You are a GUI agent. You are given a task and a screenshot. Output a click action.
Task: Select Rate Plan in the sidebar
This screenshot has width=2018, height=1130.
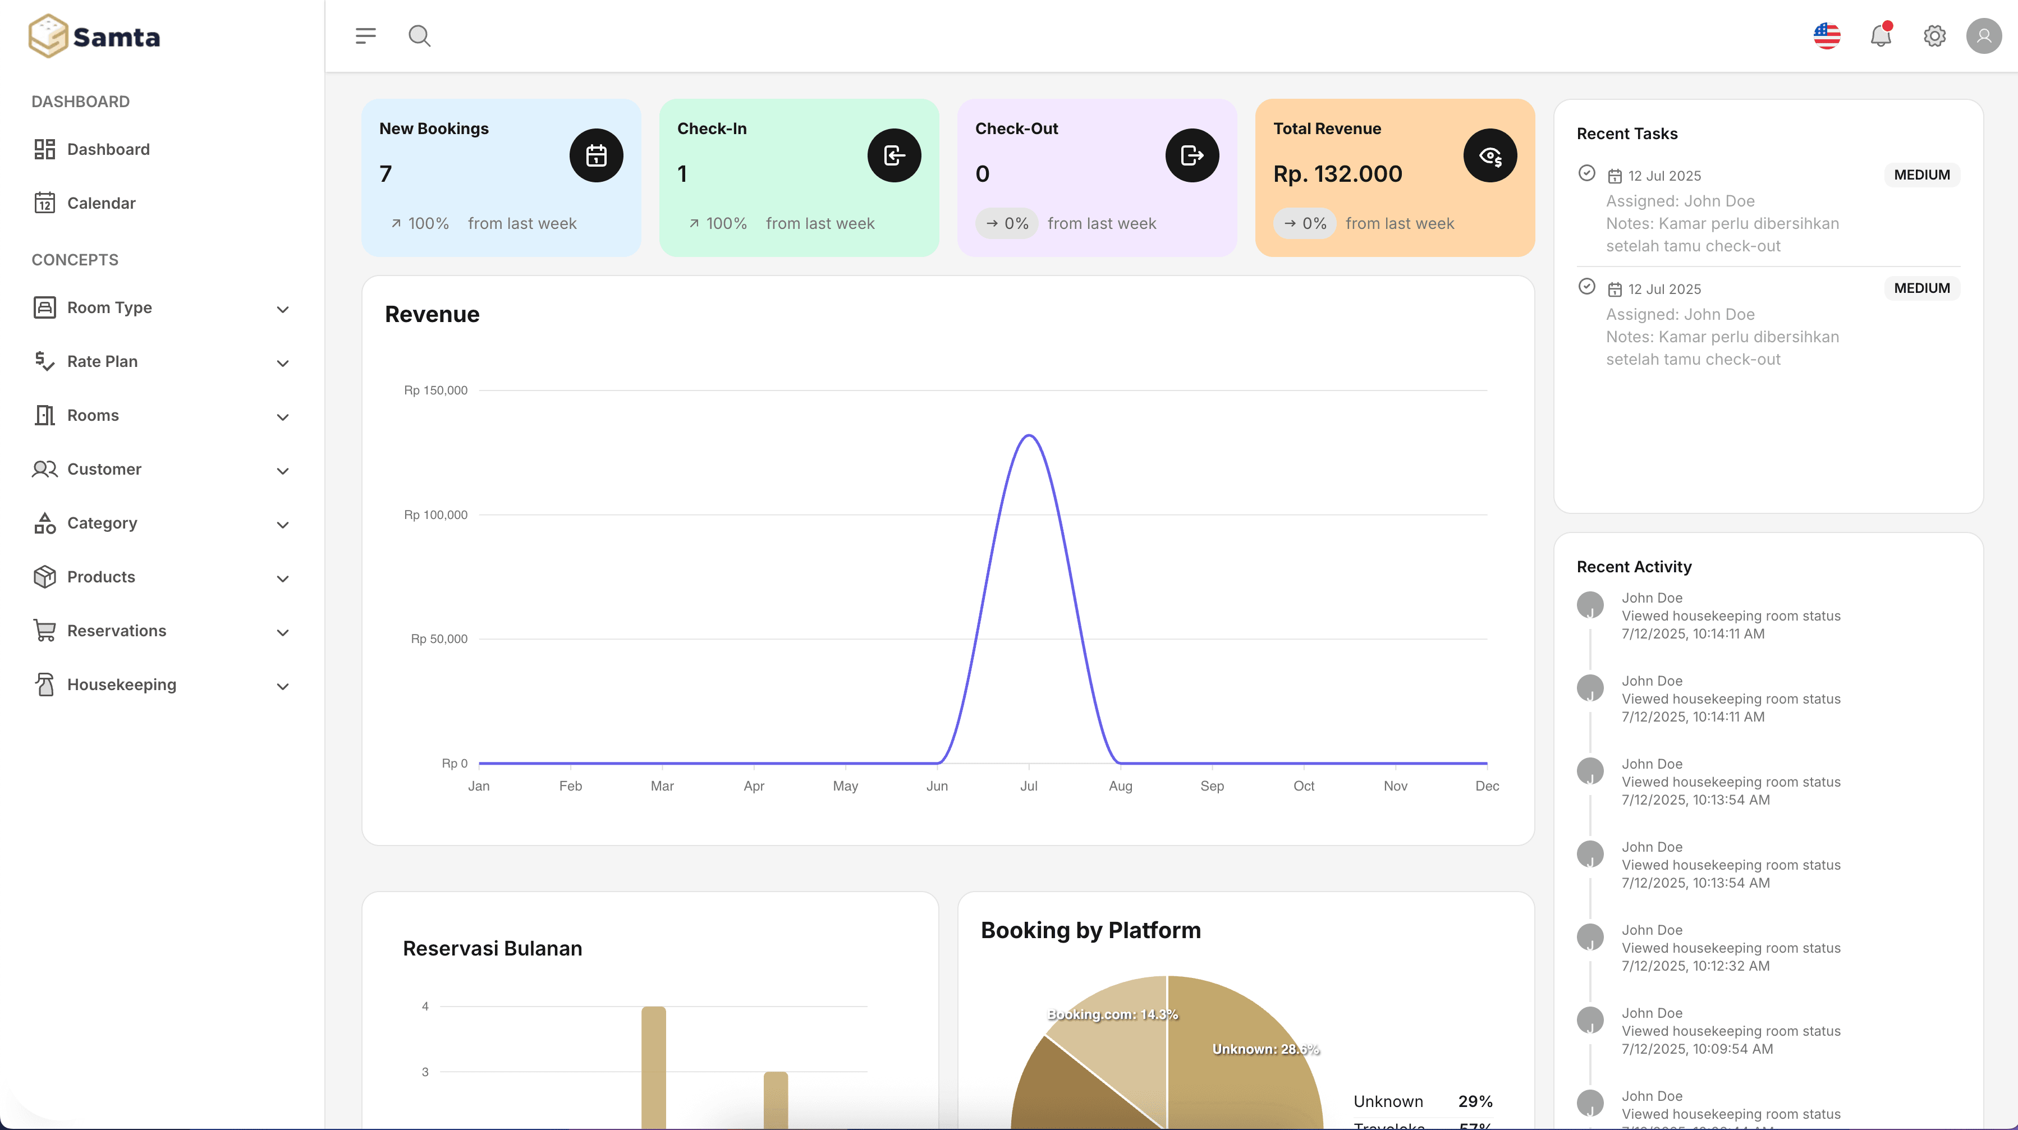point(101,361)
